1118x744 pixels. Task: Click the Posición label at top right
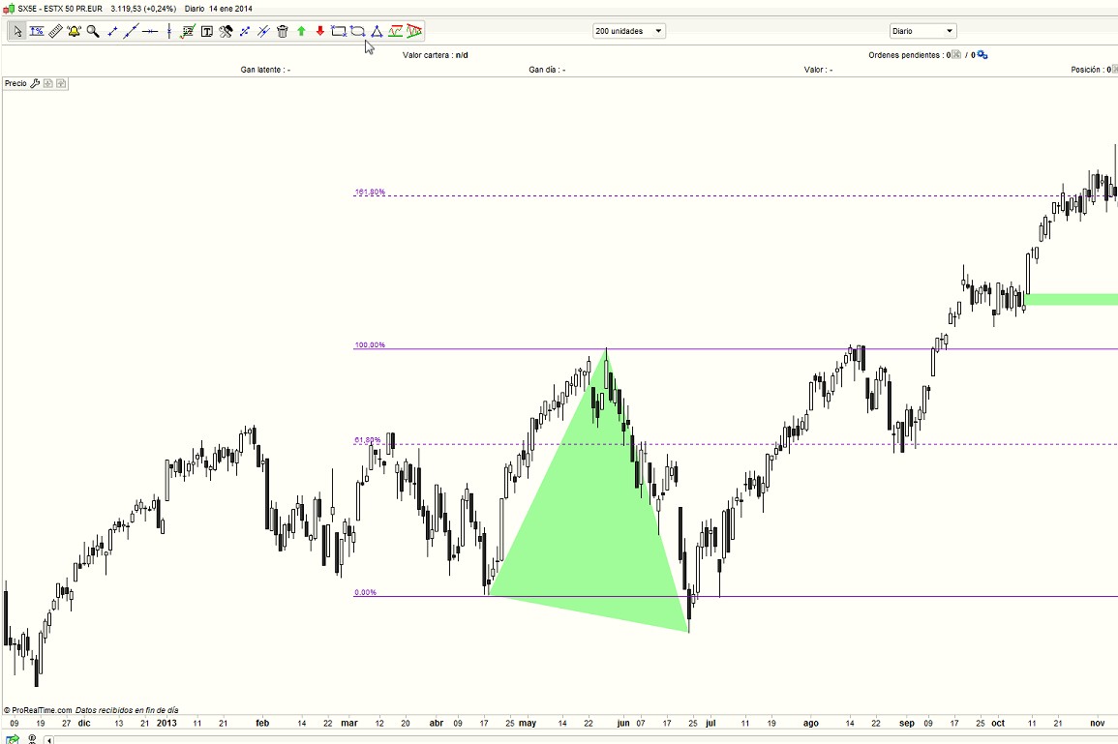click(x=1091, y=70)
